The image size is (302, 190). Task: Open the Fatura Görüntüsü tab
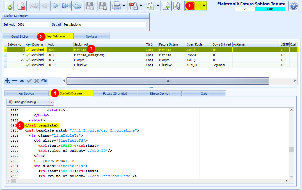[x=115, y=94]
